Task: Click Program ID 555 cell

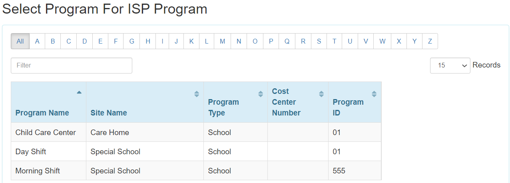Action: pyautogui.click(x=339, y=171)
